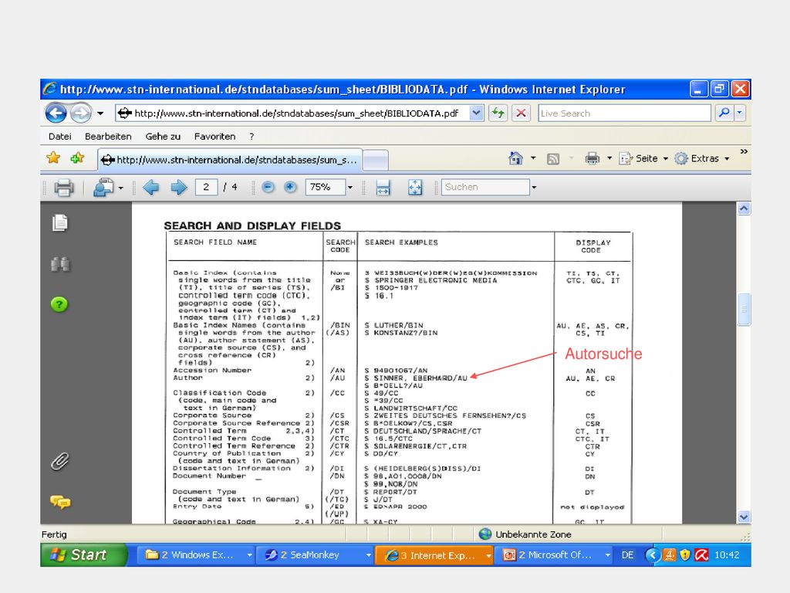Zoom out with the minus icon

[268, 187]
